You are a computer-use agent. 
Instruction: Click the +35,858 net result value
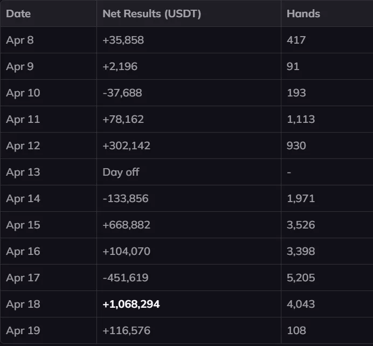[123, 40]
